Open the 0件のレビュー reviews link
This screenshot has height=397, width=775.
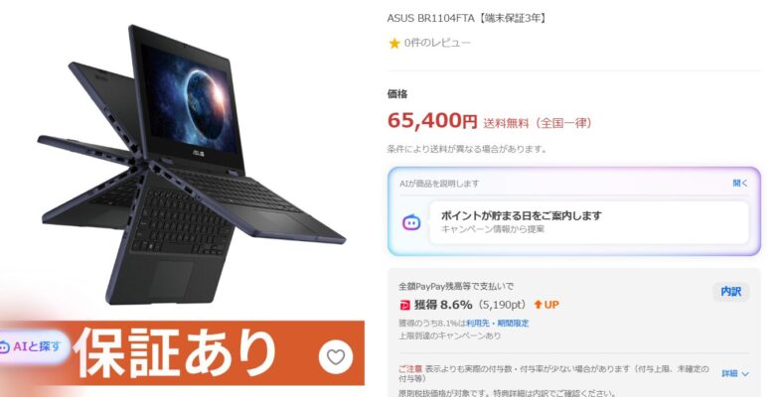pos(437,43)
